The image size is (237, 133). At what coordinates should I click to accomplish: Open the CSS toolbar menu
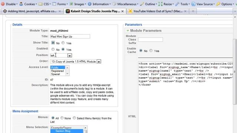click(44, 4)
